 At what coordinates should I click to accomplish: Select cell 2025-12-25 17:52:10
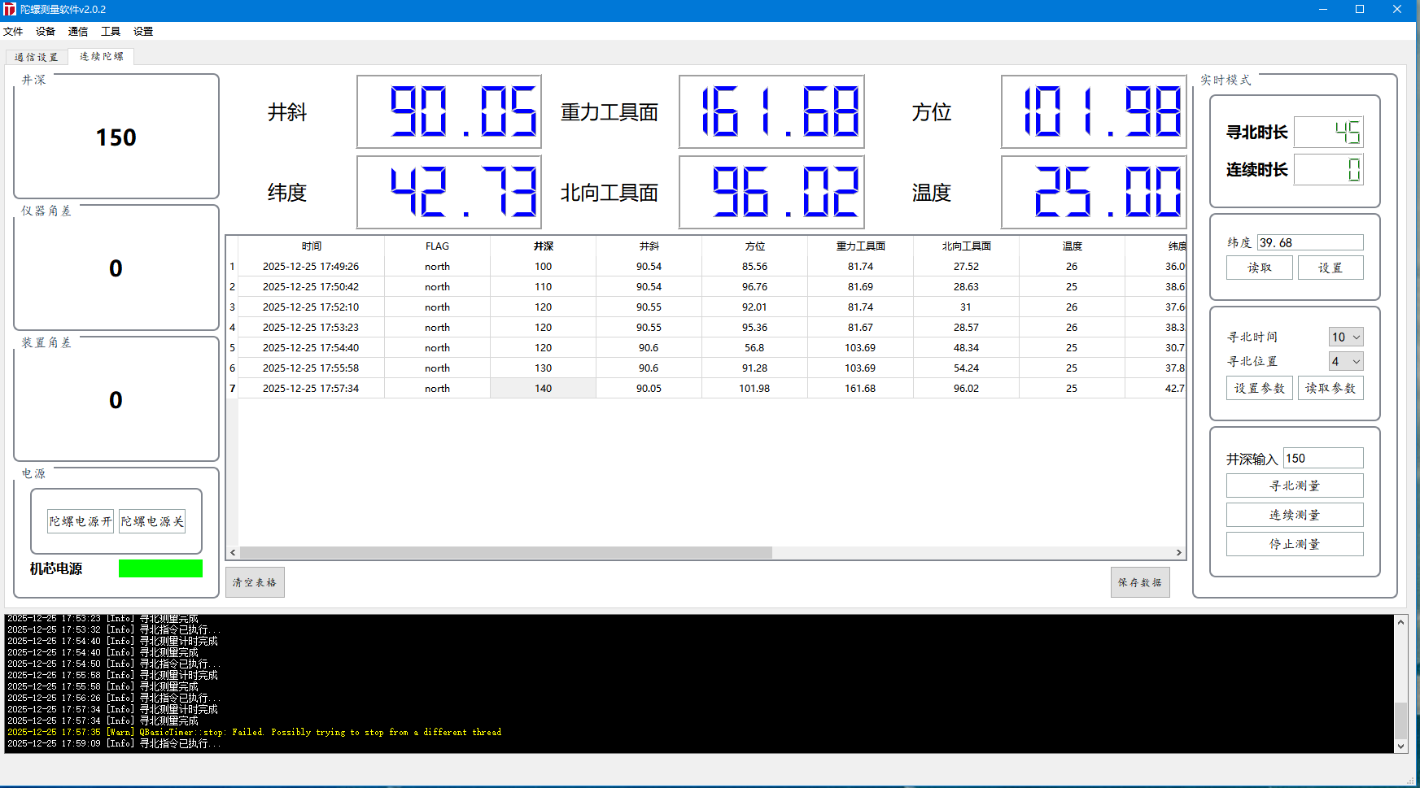point(311,307)
